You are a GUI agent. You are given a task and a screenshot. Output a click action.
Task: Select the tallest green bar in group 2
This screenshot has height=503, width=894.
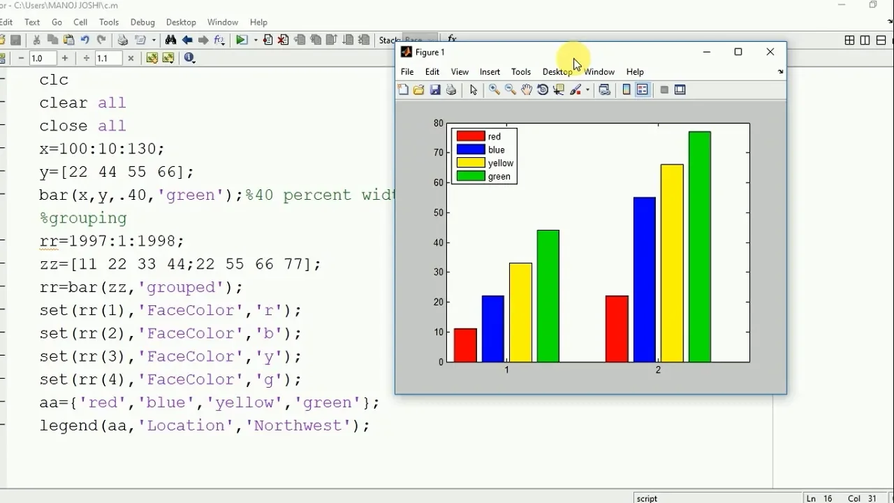(x=700, y=247)
